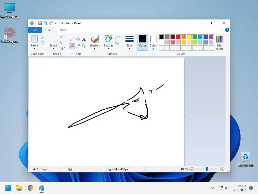
Task: Select the Text tool
Action: pos(84,39)
